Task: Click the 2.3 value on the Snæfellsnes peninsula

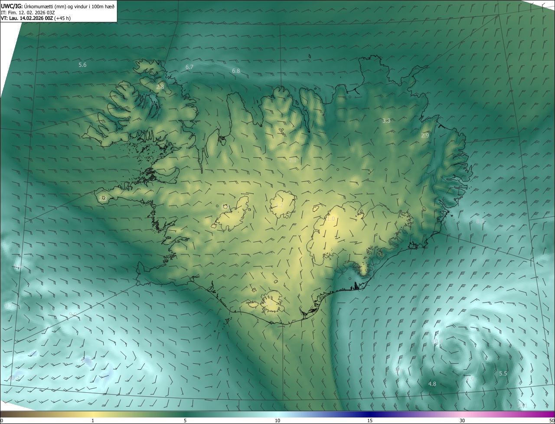Action: [x=103, y=198]
